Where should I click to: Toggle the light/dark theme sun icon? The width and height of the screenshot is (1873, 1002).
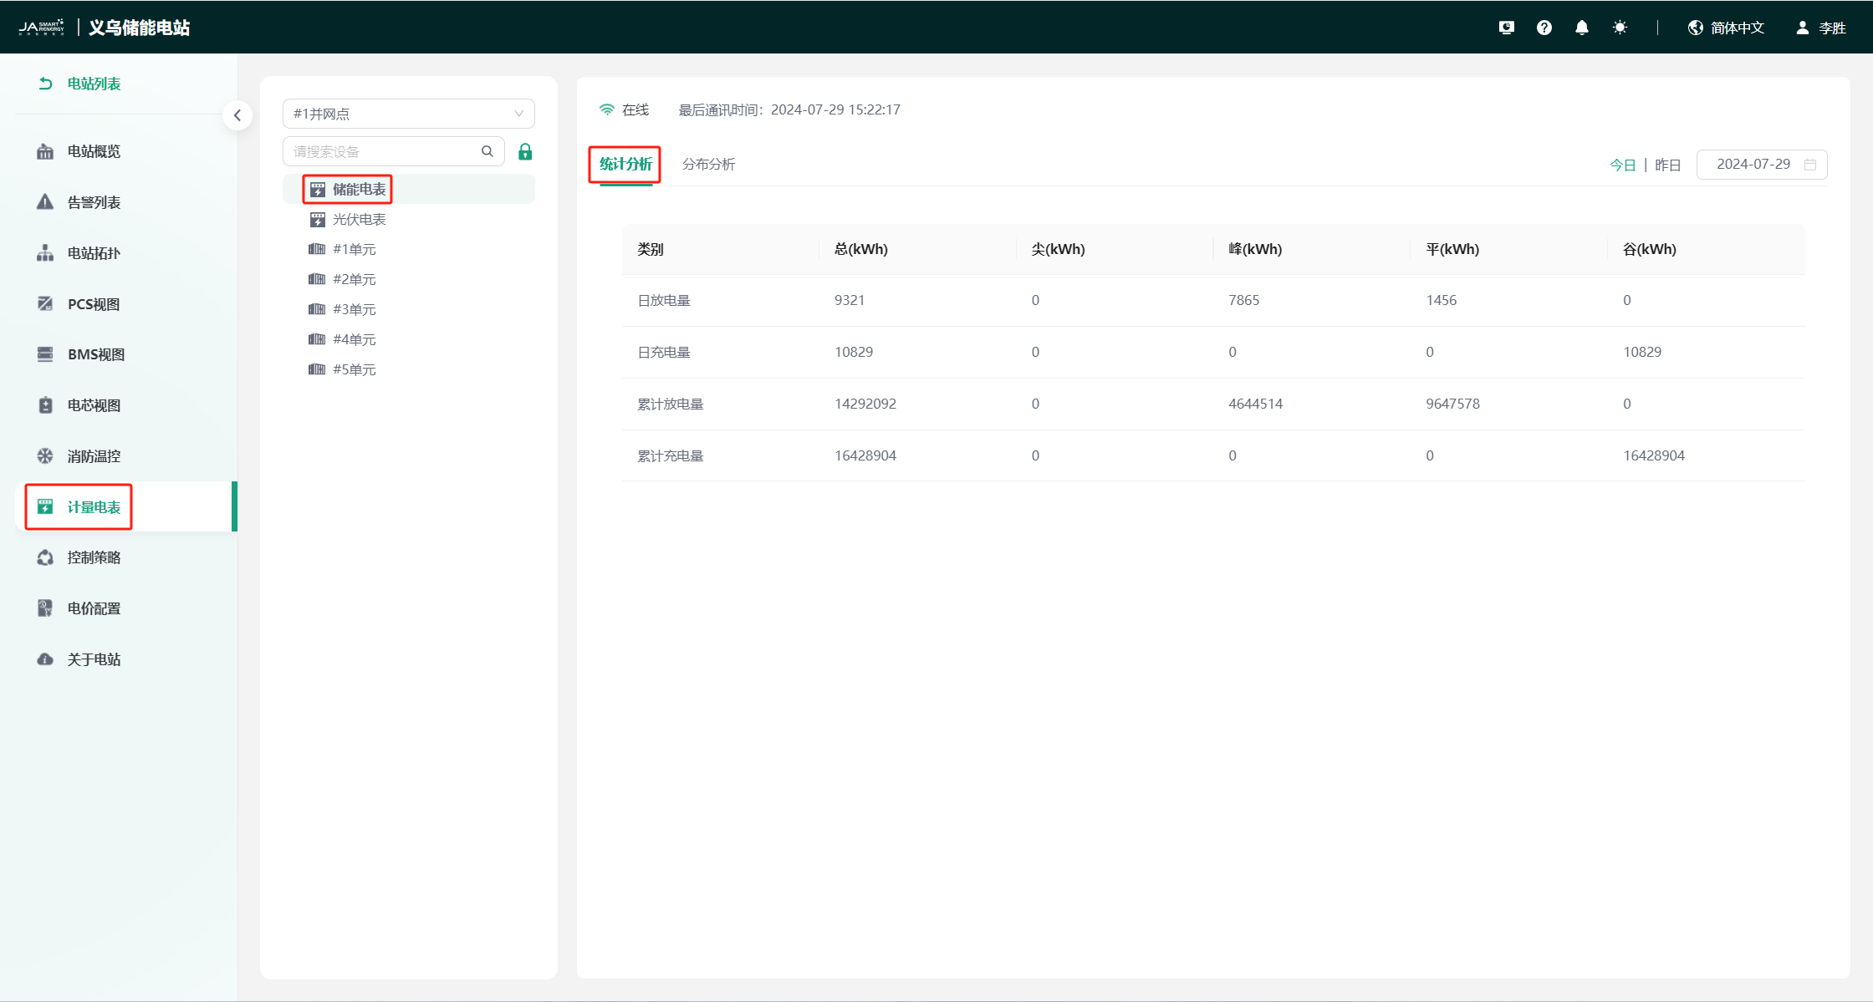click(x=1620, y=28)
